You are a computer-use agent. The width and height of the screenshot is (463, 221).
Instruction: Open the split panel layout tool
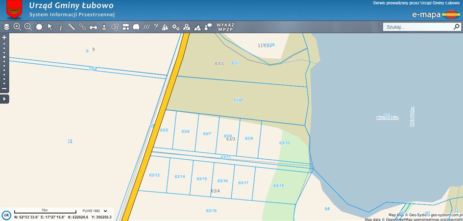tap(126, 27)
